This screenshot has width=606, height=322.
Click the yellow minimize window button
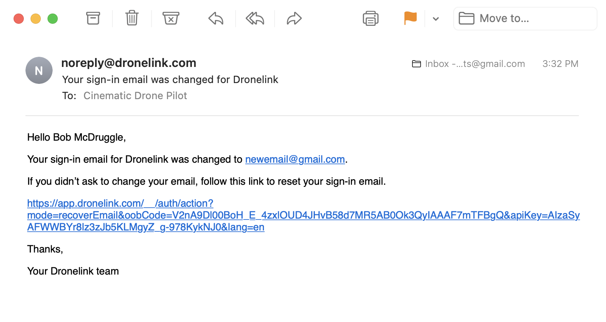tap(36, 19)
